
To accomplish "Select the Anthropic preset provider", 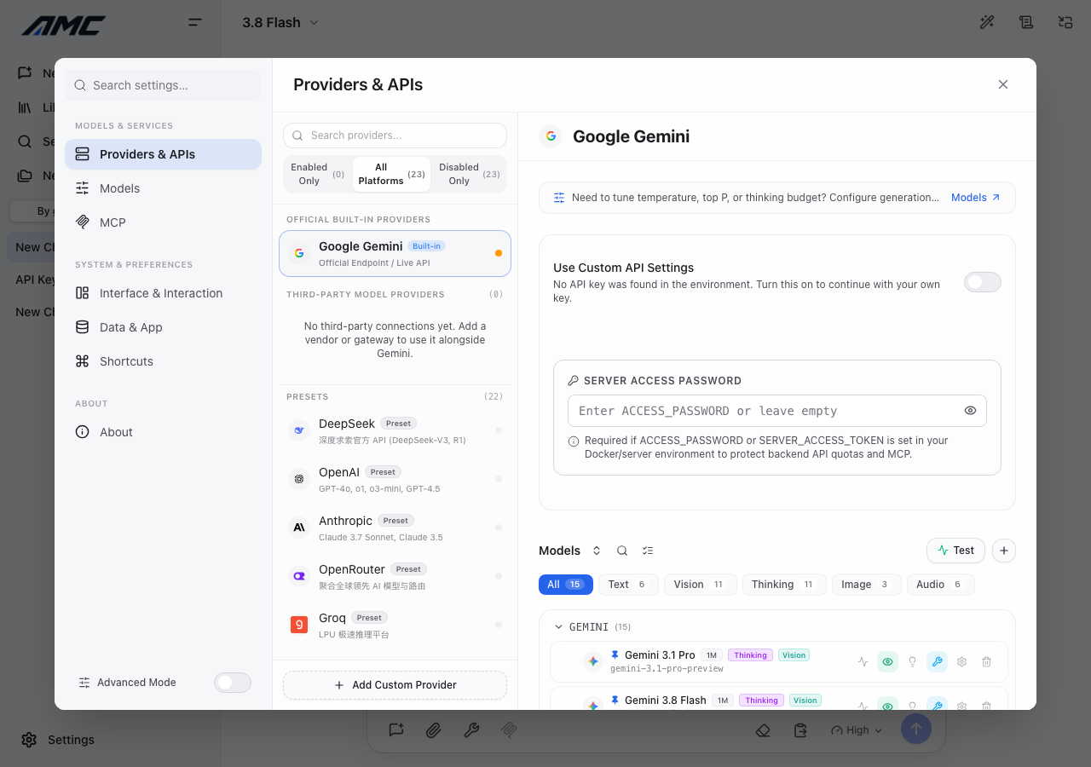I will [x=395, y=528].
